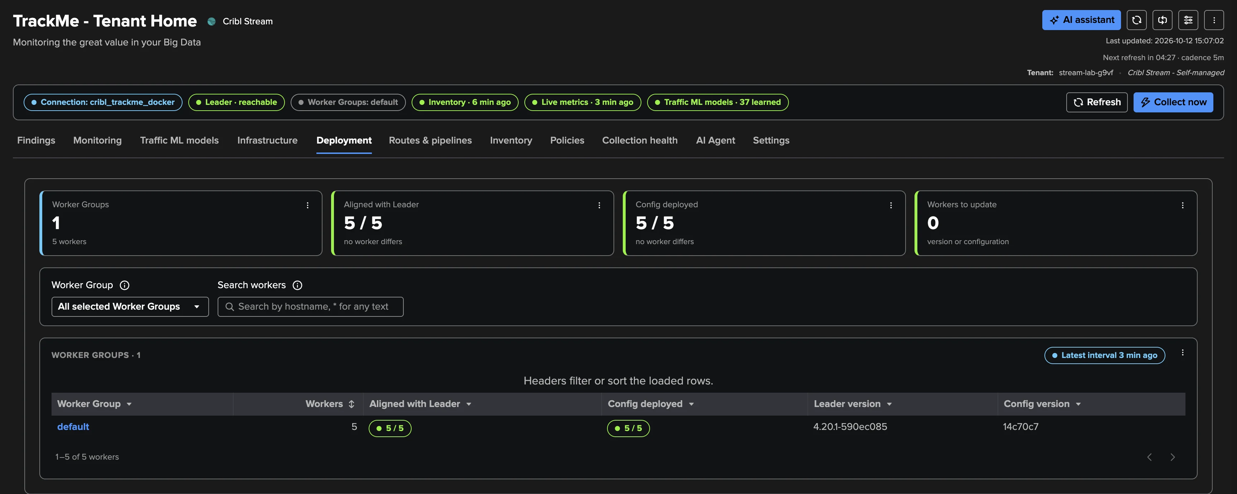1237x494 pixels.
Task: Open the Worker Groups card three-dot menu
Action: click(308, 205)
